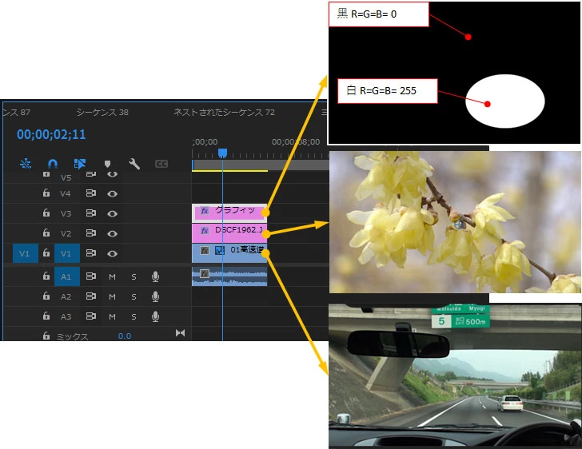The height and width of the screenshot is (449, 582).
Task: Mute audio track A2 with M button
Action: point(112,297)
